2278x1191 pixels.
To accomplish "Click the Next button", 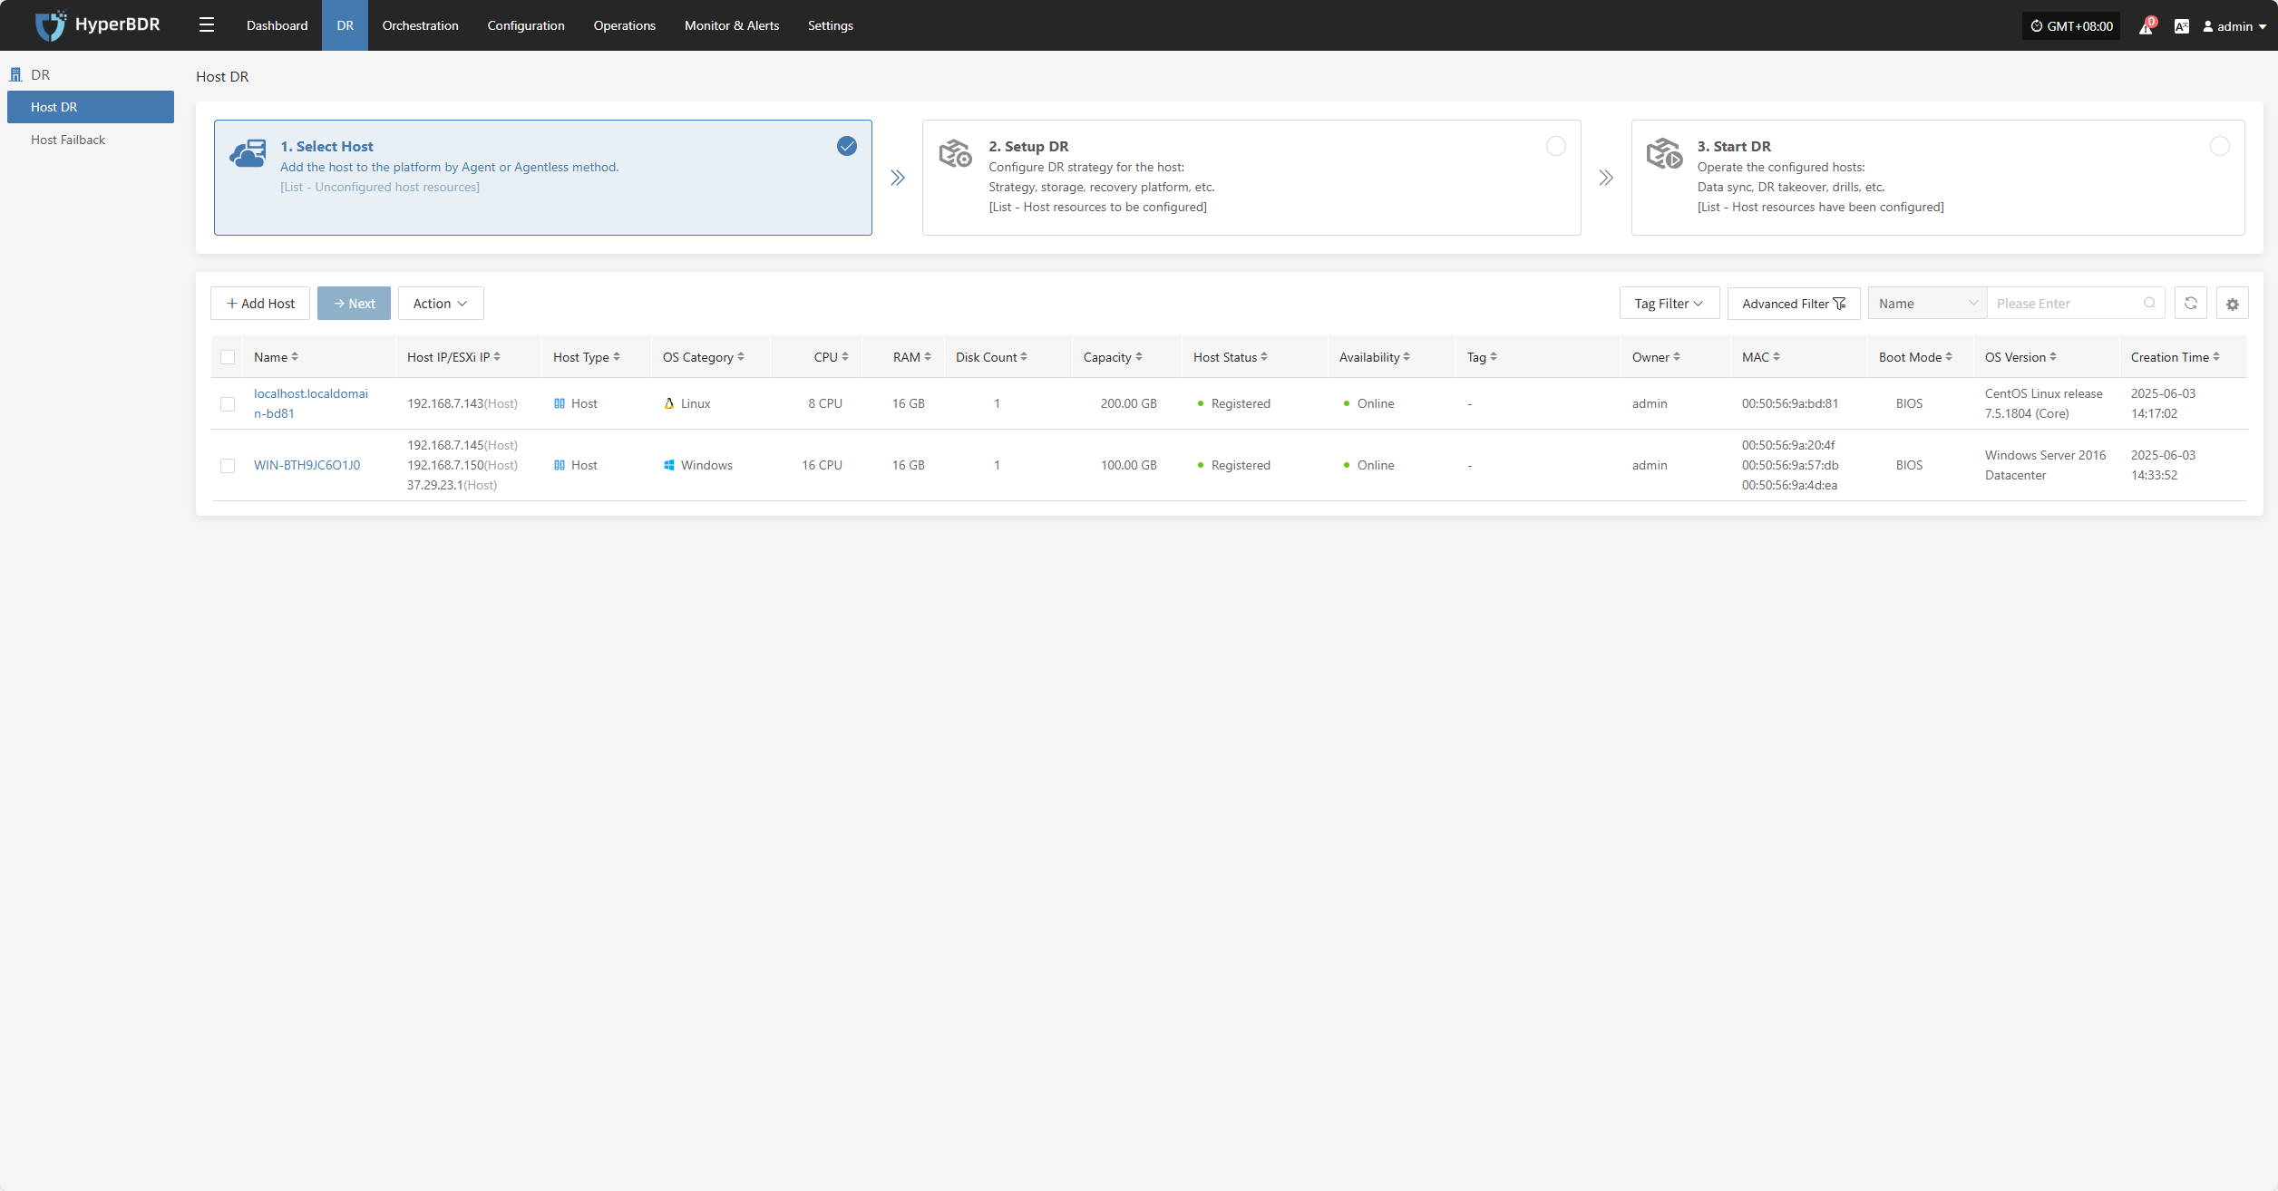I will click(x=354, y=304).
